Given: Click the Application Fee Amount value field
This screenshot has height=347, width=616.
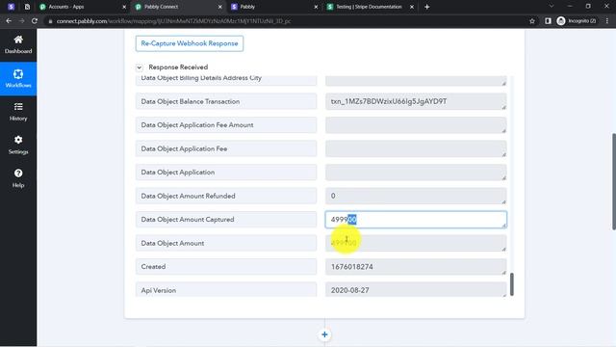Looking at the screenshot, I should [x=416, y=125].
